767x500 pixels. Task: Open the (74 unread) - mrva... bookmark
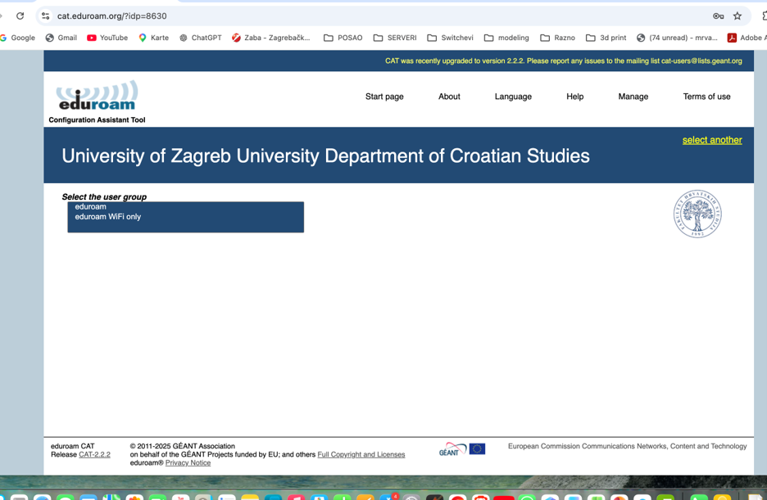[x=677, y=38]
